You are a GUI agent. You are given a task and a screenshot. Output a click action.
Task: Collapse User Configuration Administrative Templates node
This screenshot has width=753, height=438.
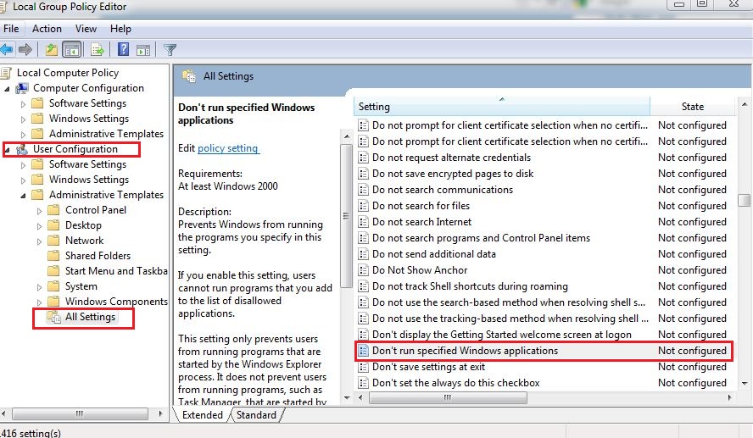coord(24,195)
